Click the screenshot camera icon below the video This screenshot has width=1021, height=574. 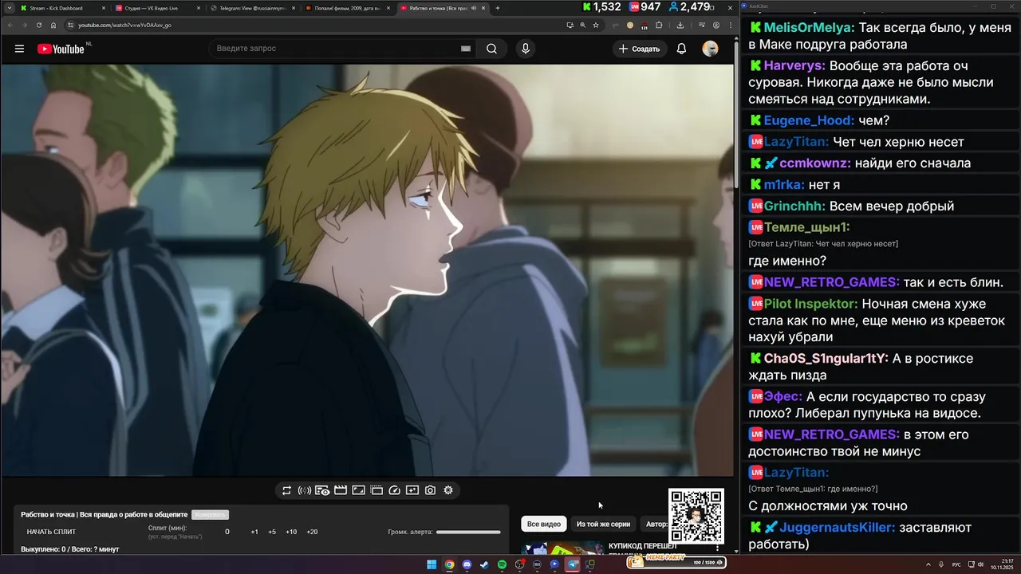431,490
